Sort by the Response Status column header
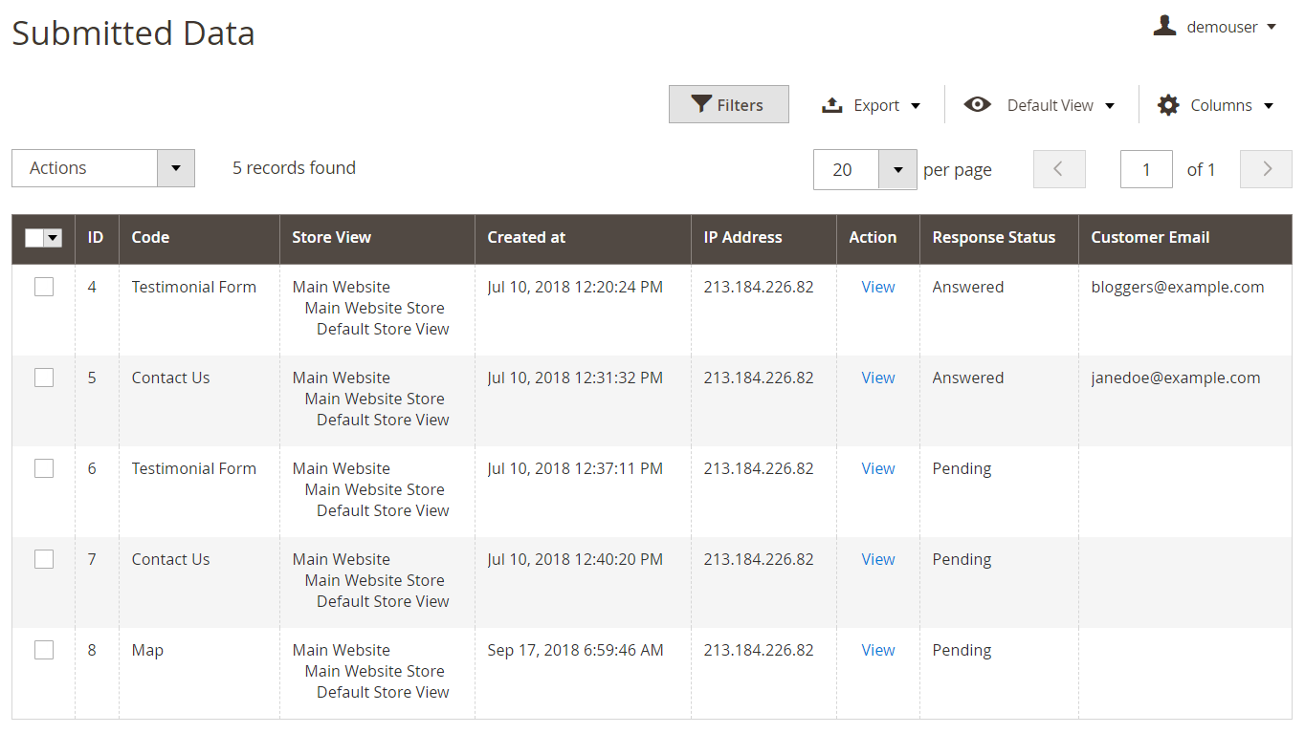Screen dimensions: 1305x734 click(x=993, y=237)
